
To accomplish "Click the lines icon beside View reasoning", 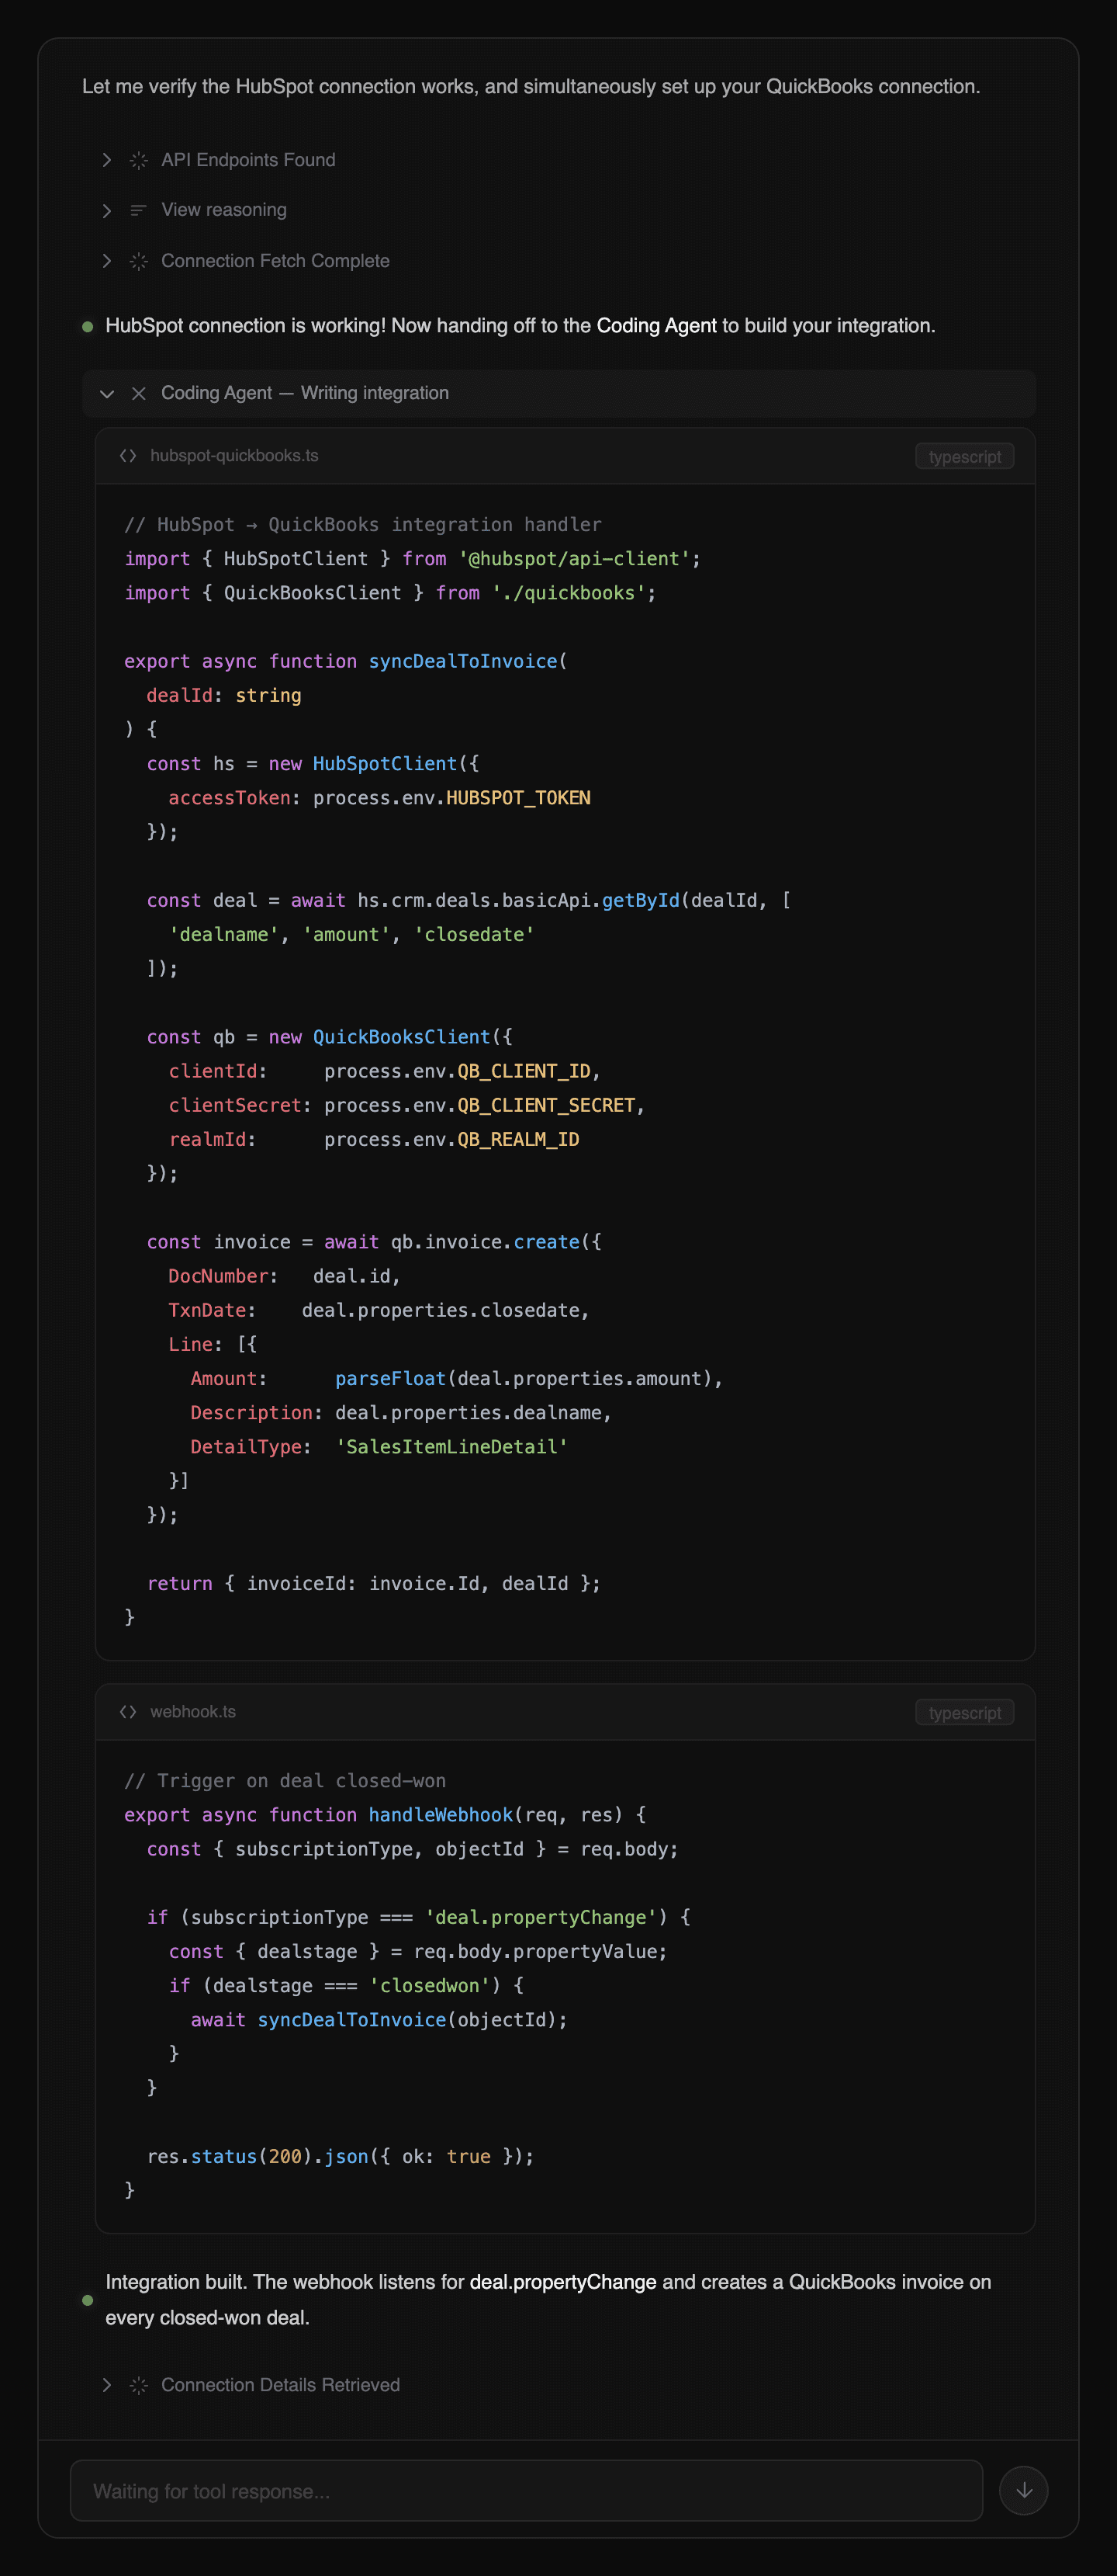I will [x=139, y=210].
